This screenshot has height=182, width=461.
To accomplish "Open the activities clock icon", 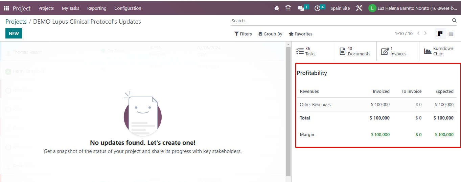I will point(317,8).
